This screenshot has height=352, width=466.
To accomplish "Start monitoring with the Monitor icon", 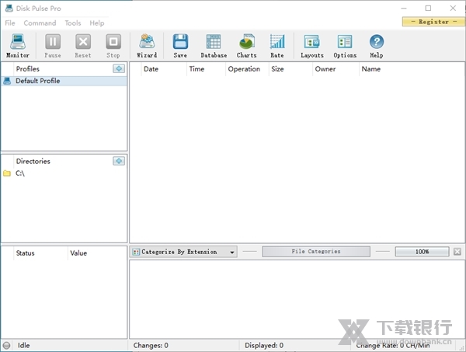I will [x=17, y=46].
